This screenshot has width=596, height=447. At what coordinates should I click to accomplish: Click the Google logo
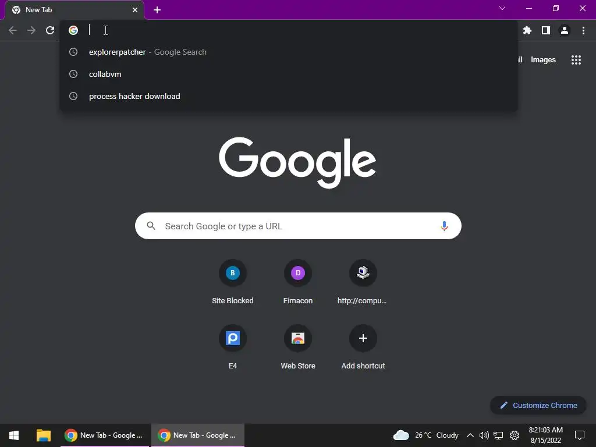click(297, 162)
